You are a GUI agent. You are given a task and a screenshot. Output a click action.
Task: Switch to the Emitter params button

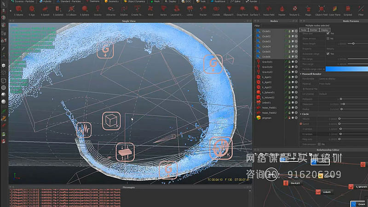coord(313,30)
